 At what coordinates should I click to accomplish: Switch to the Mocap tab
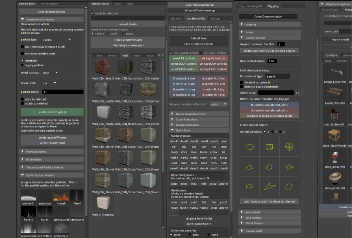[x=215, y=18]
